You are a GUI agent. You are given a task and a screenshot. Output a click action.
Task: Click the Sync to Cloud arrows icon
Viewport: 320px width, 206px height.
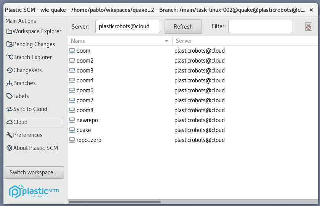(10, 109)
